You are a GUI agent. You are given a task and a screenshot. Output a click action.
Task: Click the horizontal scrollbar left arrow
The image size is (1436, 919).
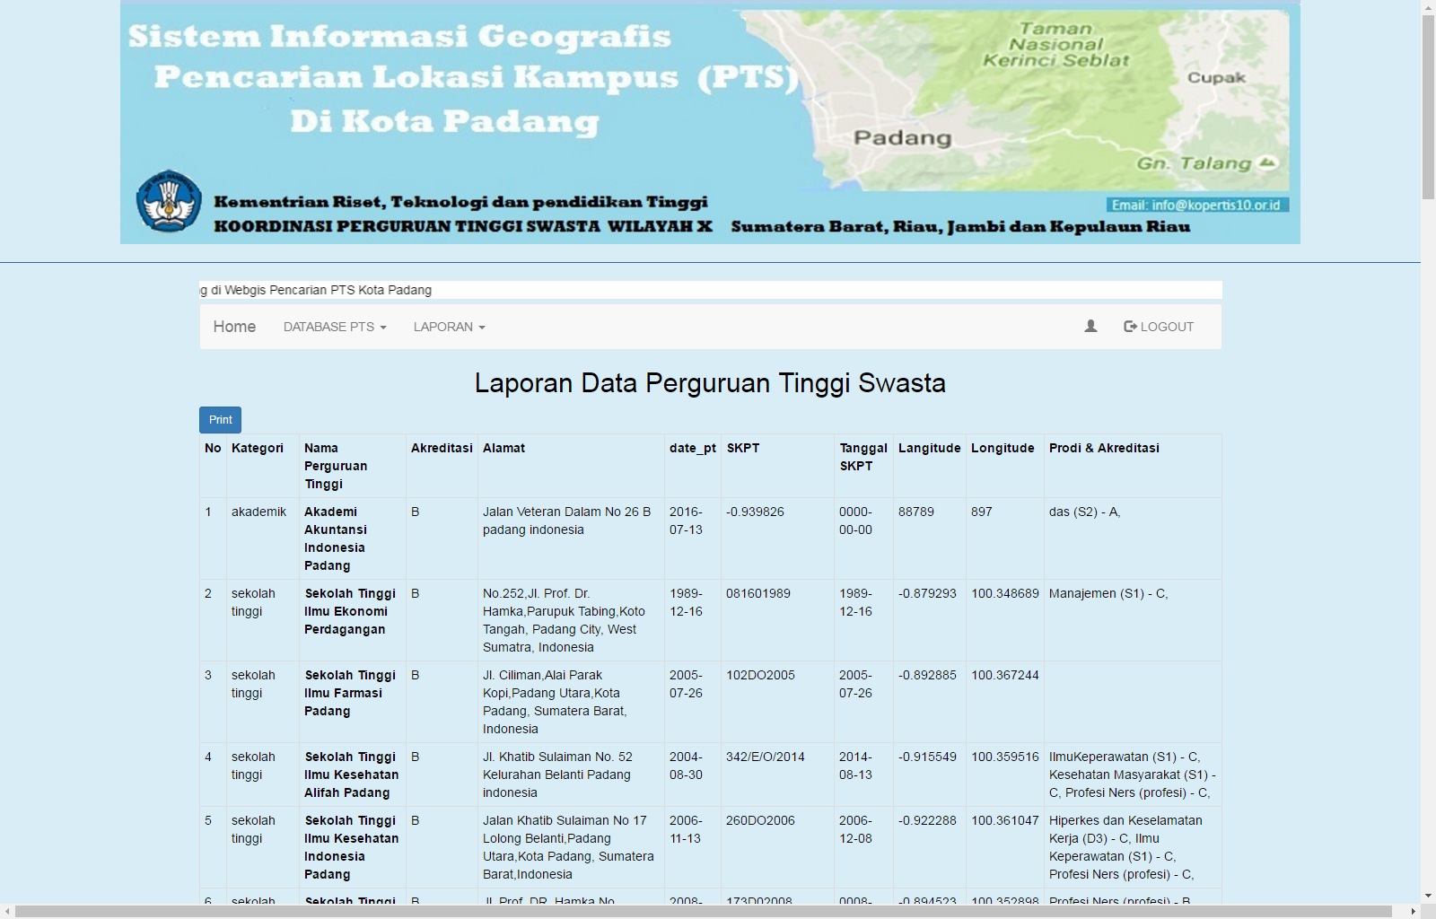(7, 912)
